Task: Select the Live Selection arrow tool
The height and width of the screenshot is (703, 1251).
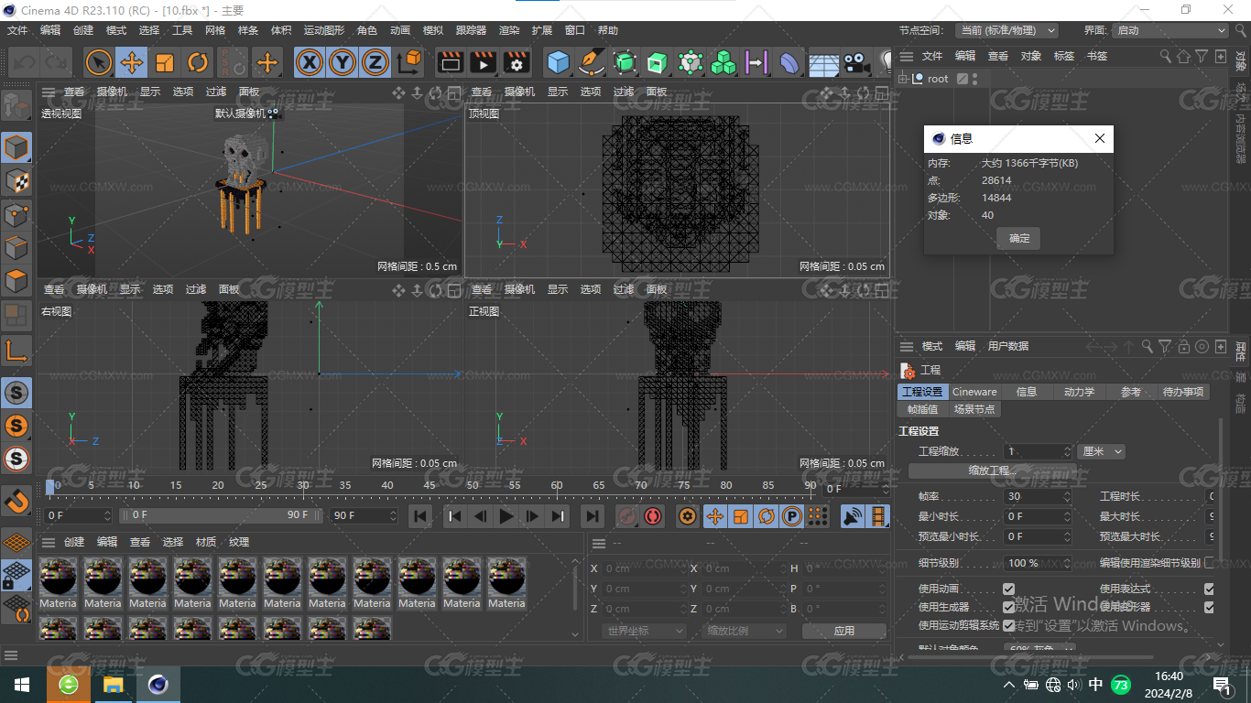Action: click(99, 62)
